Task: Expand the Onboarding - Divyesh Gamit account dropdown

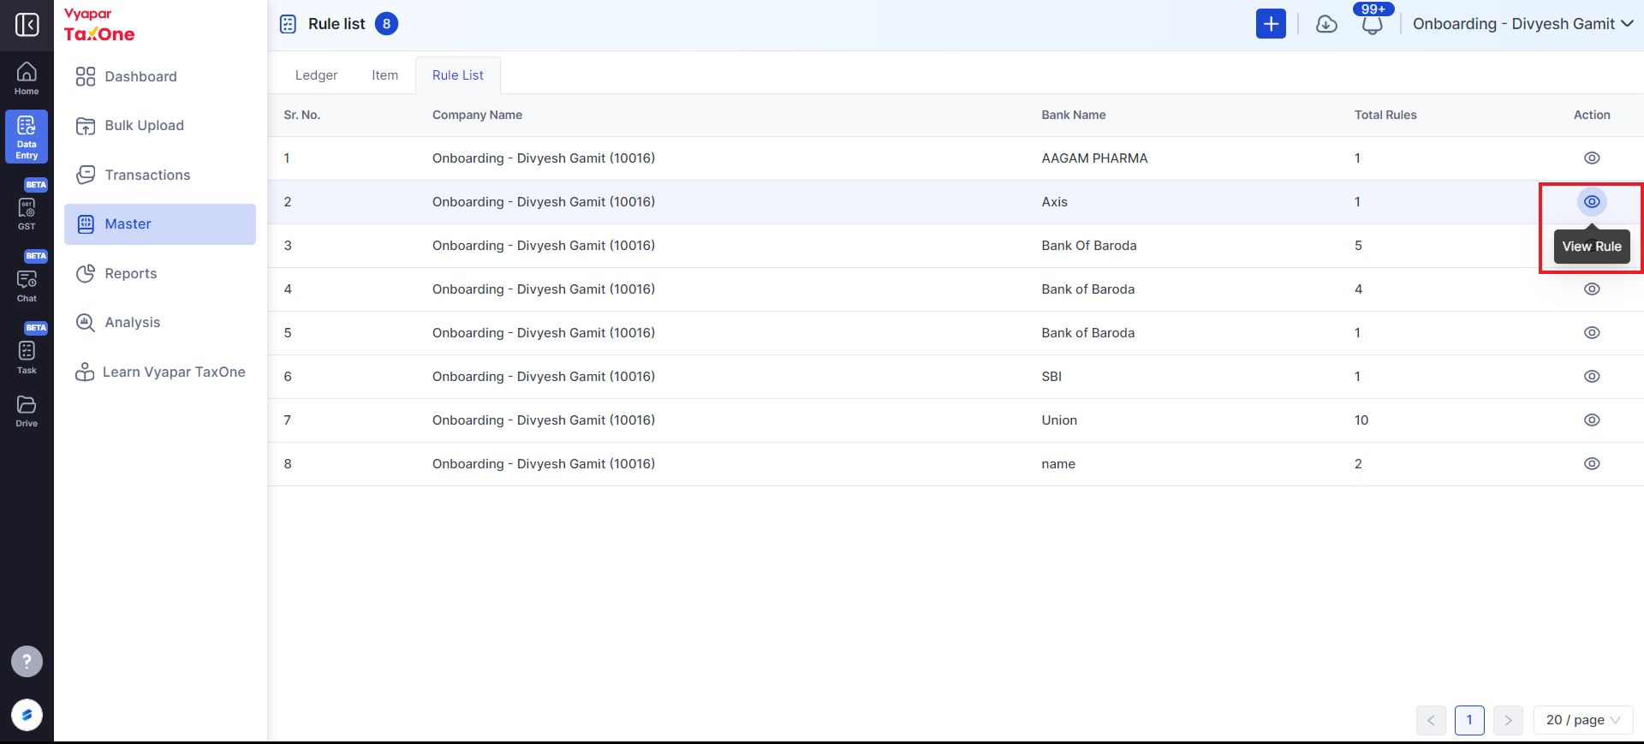Action: click(x=1522, y=24)
